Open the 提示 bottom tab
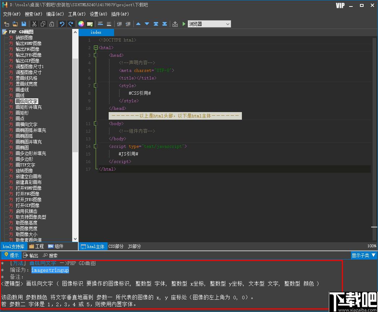Screen dimensions: 378x312 (12, 255)
